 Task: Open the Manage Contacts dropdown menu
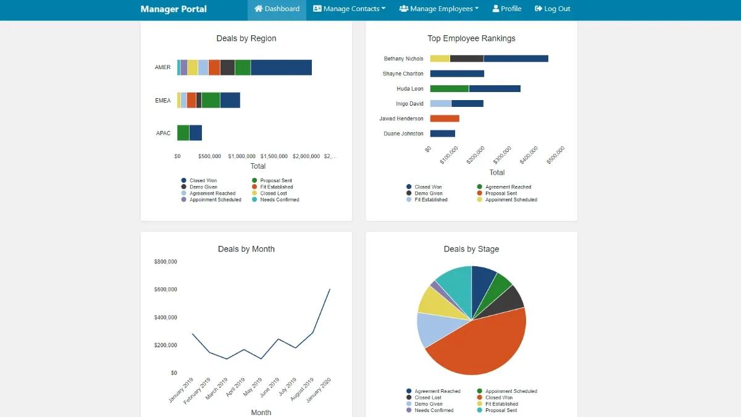click(x=349, y=9)
